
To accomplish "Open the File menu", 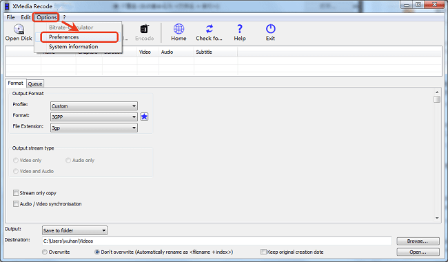I will [x=10, y=17].
